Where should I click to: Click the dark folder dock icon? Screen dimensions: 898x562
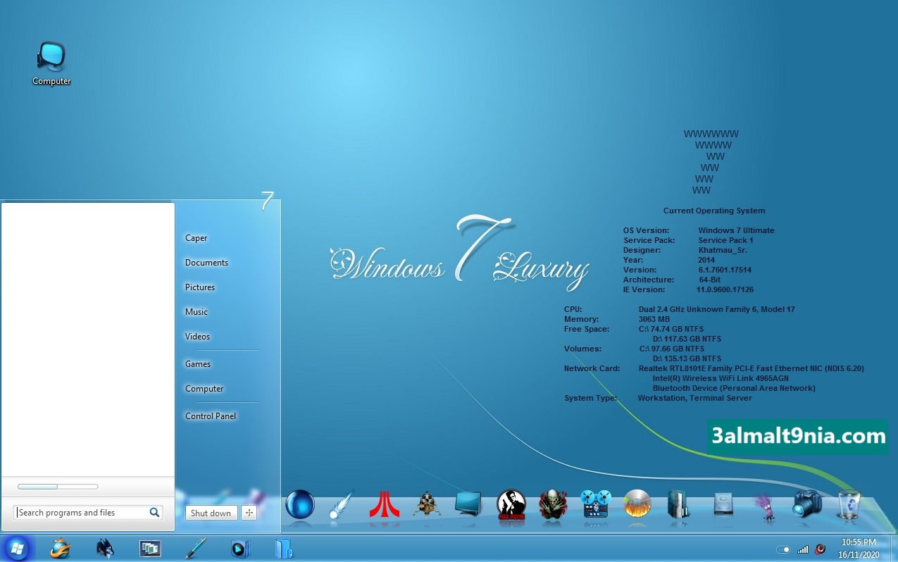tap(680, 504)
